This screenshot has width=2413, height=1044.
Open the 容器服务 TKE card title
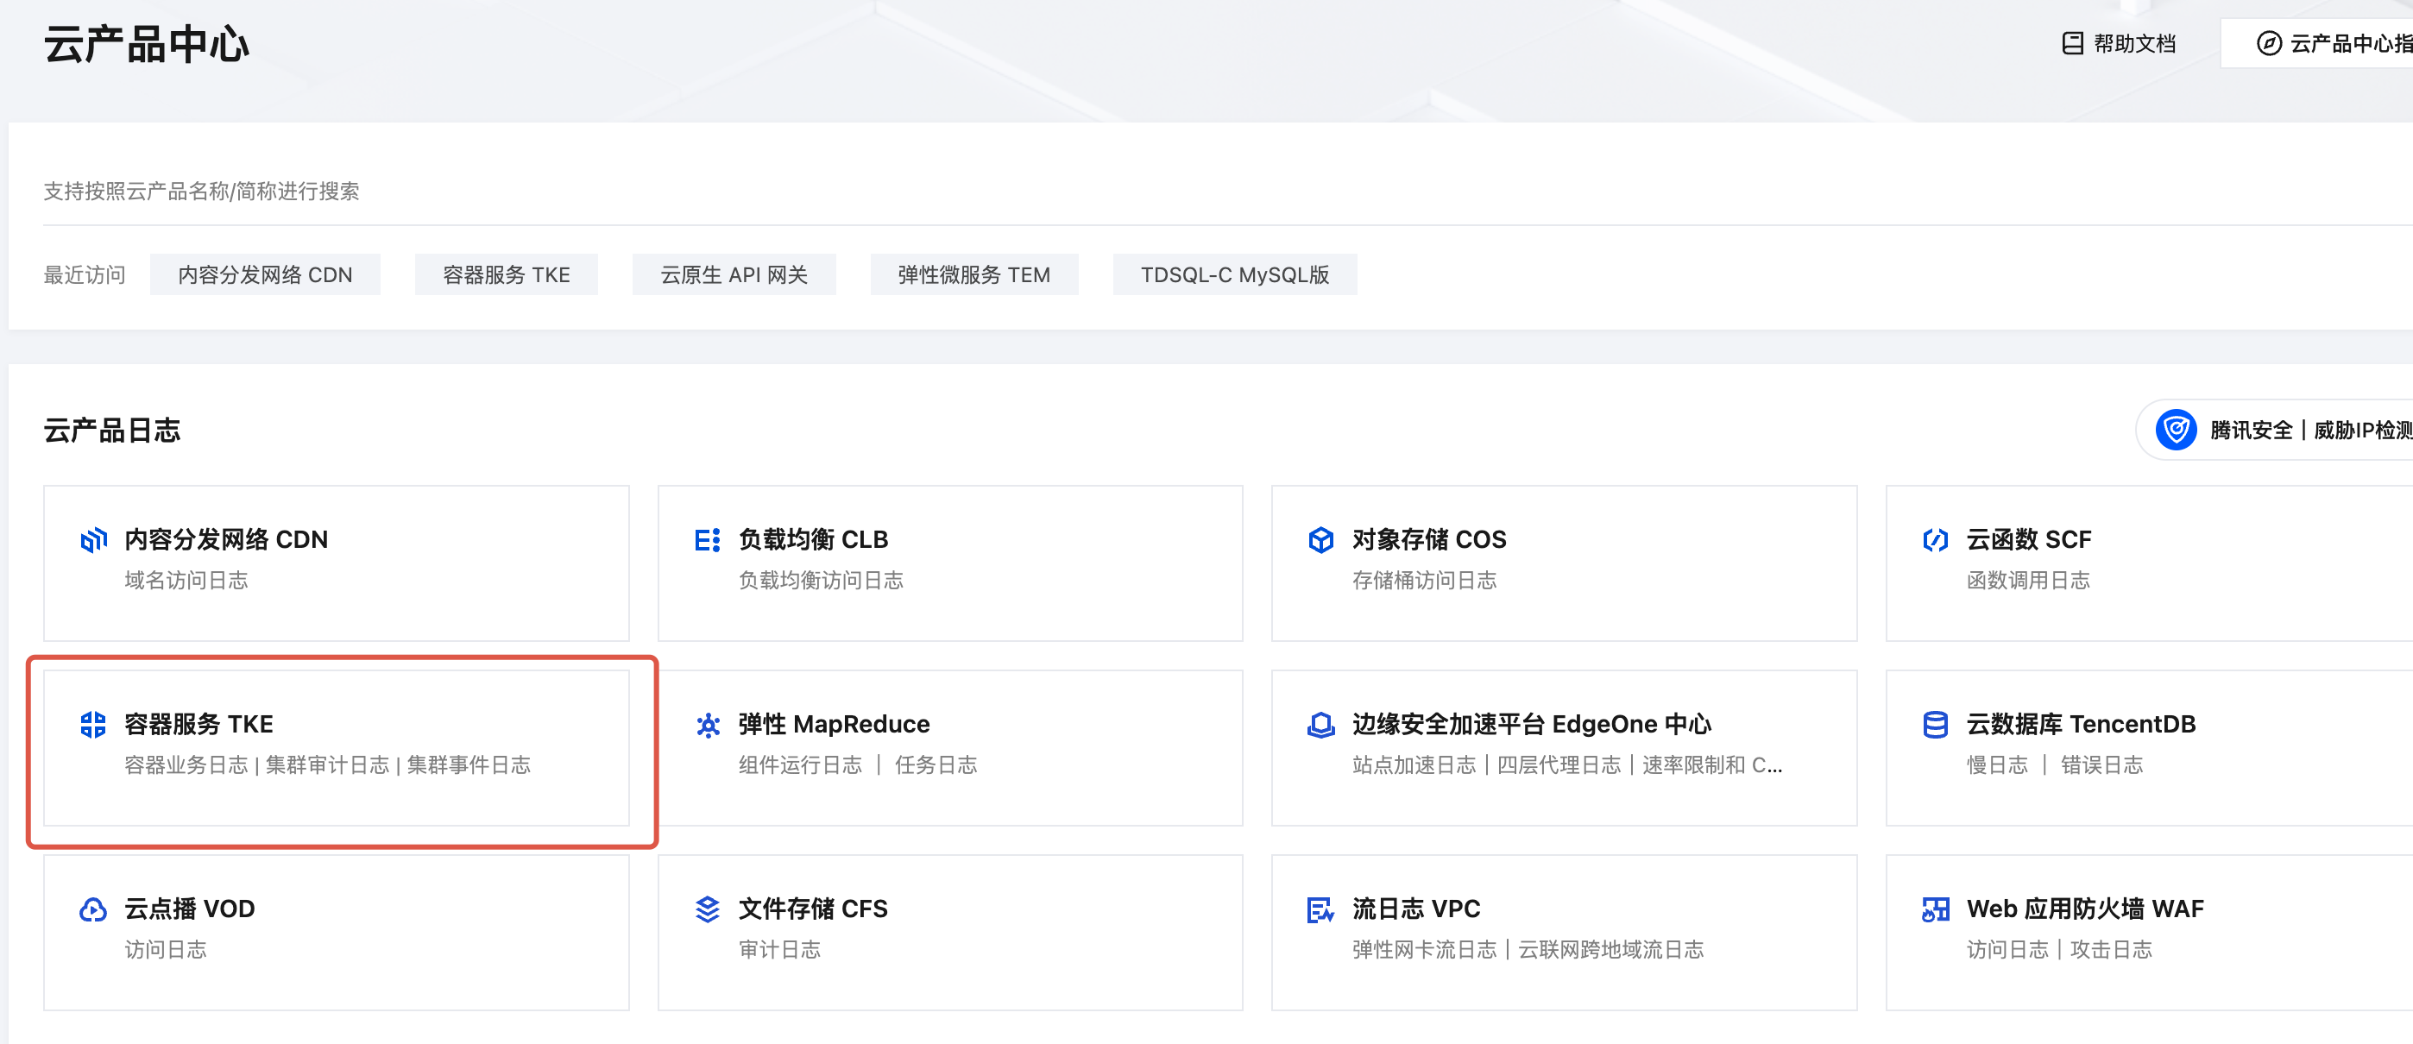(x=198, y=724)
